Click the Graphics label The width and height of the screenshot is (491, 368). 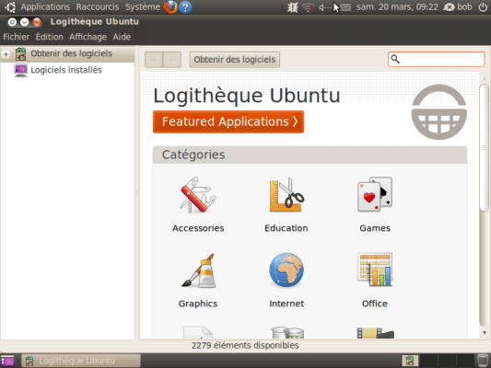click(198, 304)
